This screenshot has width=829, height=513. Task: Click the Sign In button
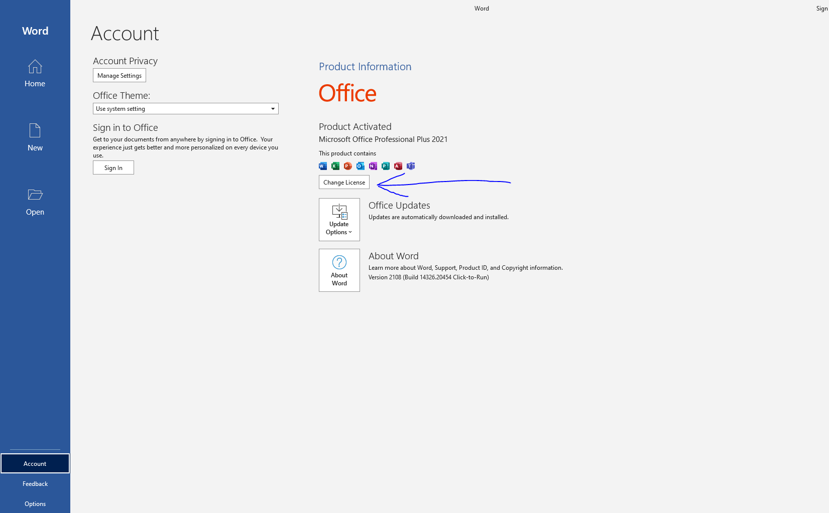(x=113, y=167)
